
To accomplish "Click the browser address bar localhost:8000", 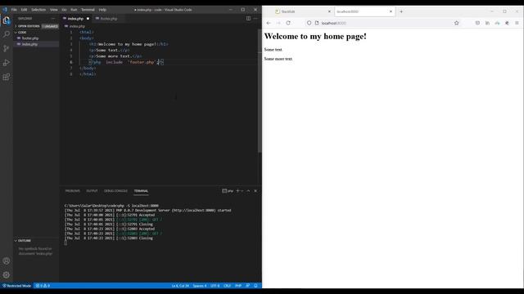I will click(x=382, y=23).
